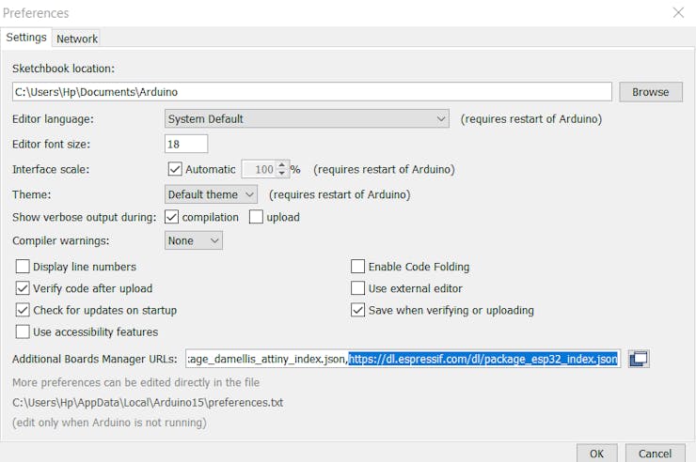Open the Editor language dropdown
The image size is (696, 462).
[x=307, y=119]
